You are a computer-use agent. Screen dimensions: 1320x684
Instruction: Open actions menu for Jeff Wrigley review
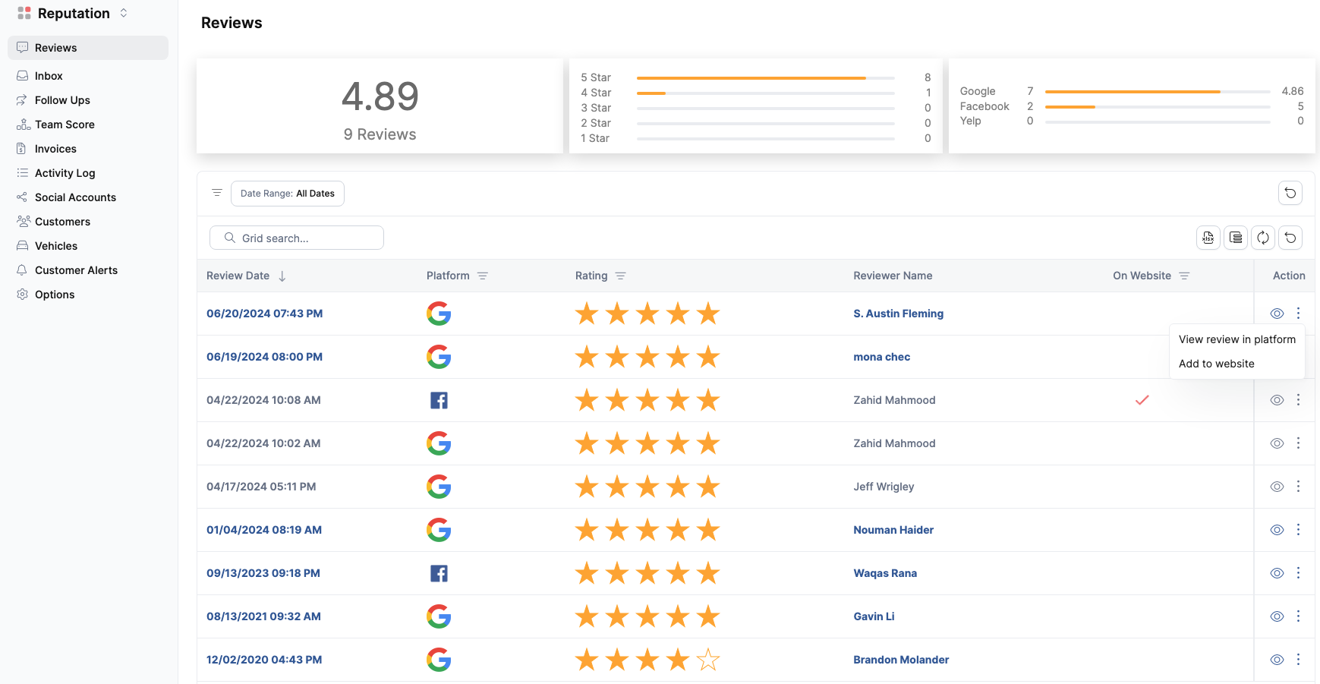coord(1299,486)
